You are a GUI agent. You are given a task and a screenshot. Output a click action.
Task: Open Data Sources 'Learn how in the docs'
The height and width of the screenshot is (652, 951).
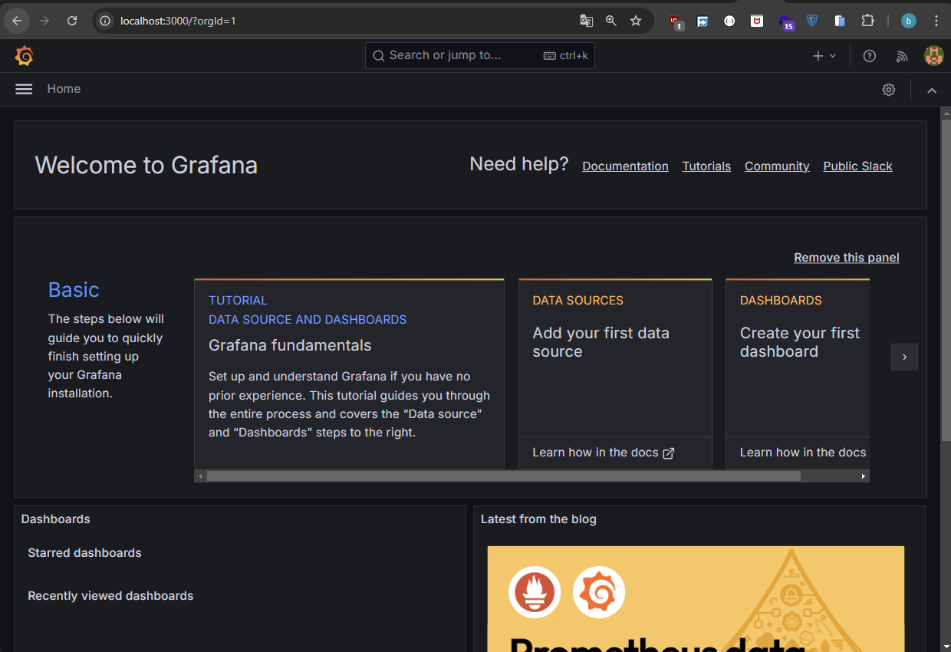[x=603, y=453]
